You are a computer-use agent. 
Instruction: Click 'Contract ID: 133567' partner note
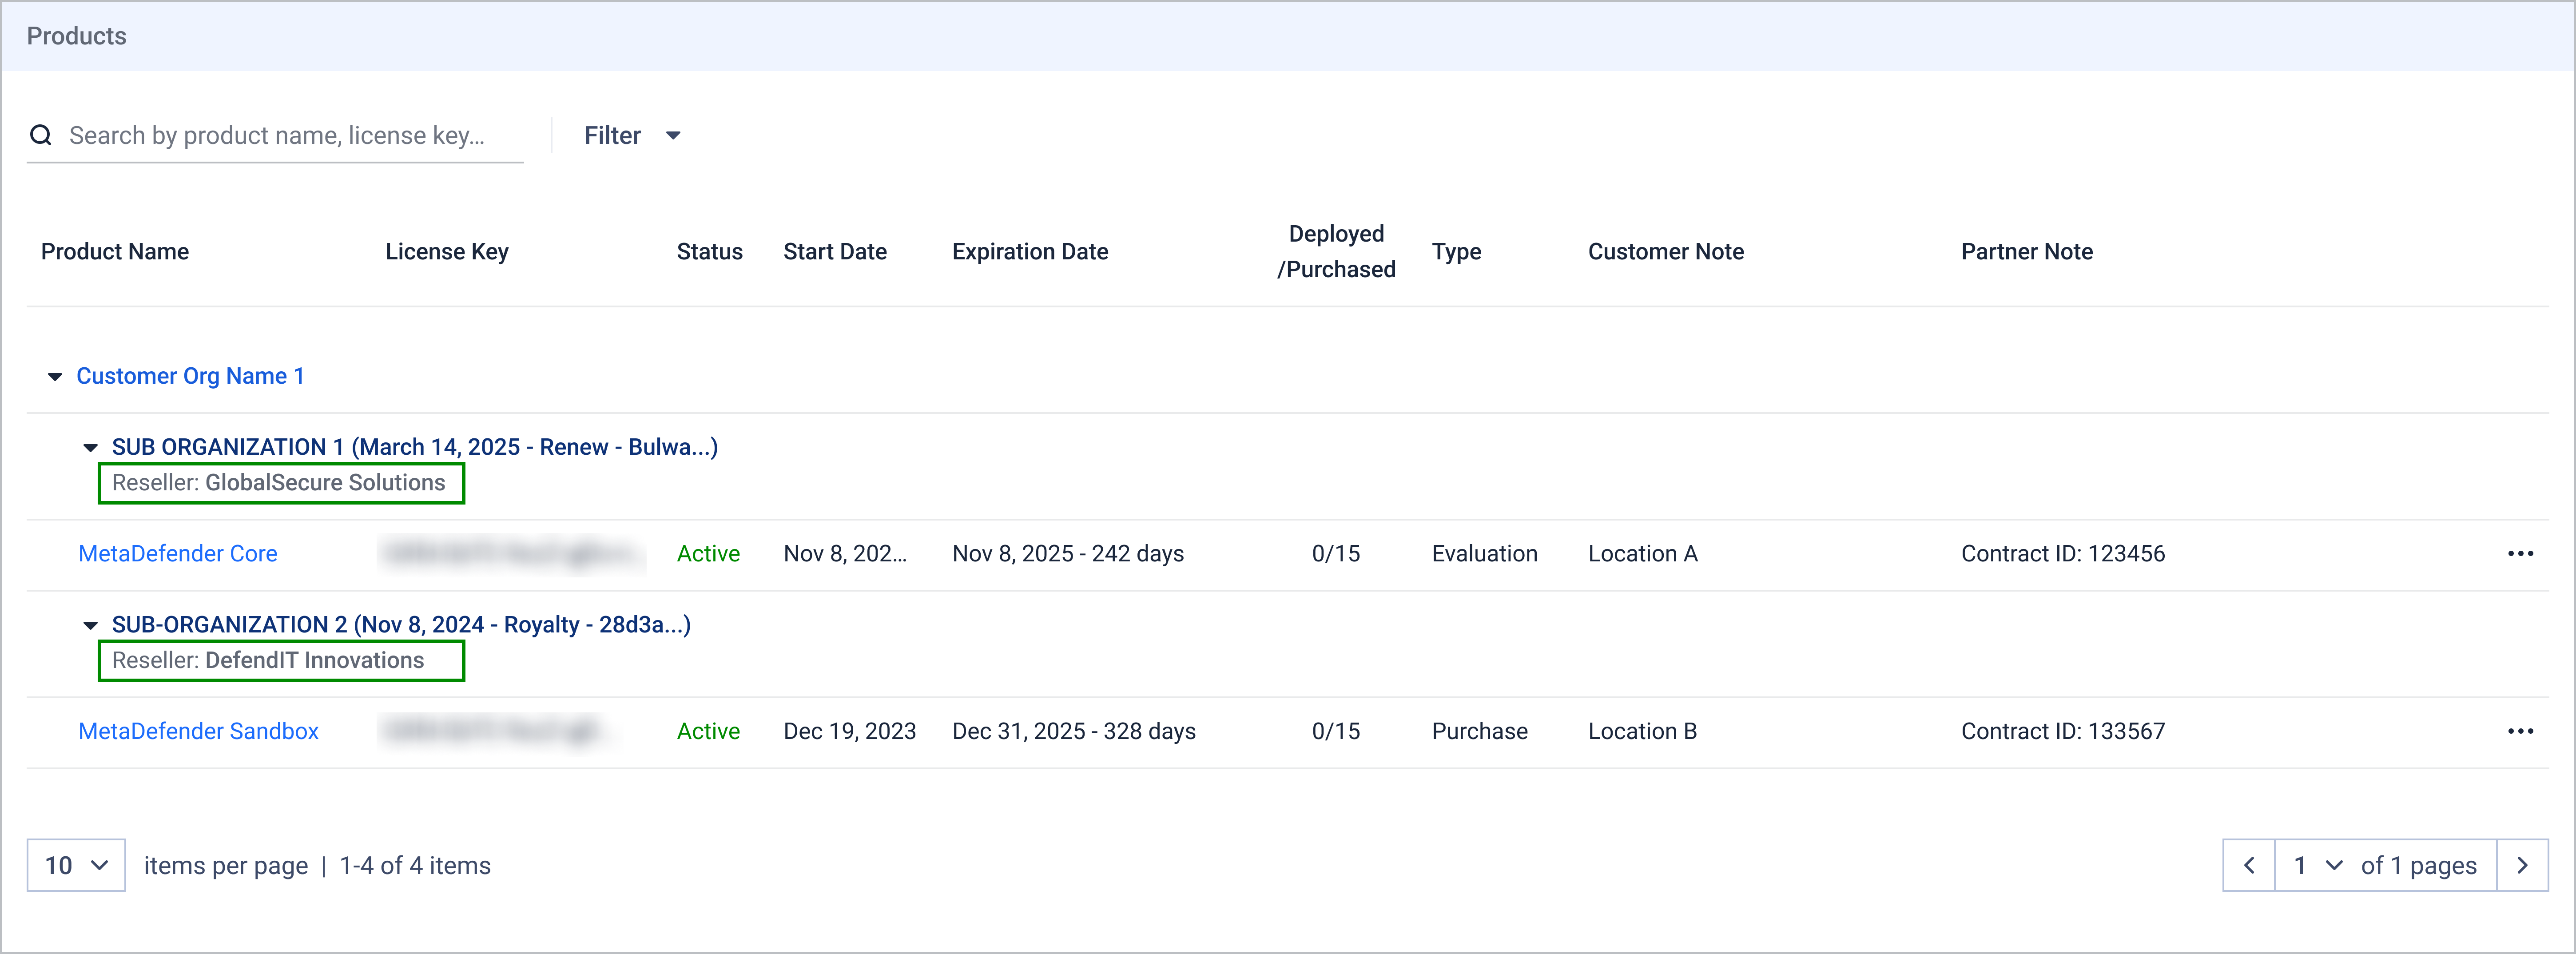[2062, 732]
